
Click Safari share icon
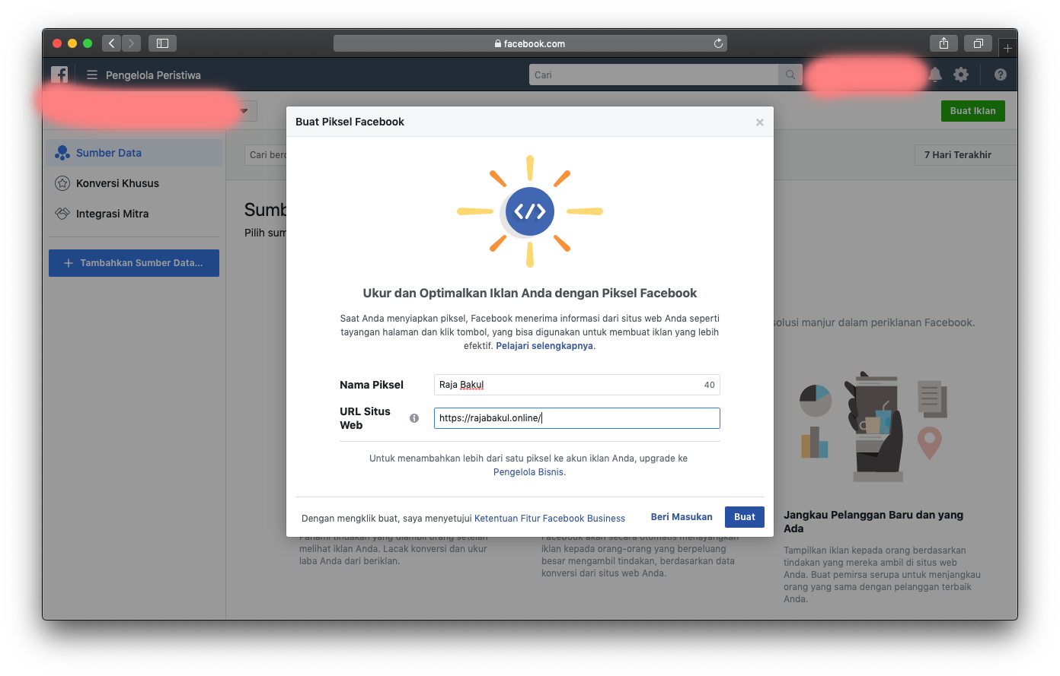(943, 43)
